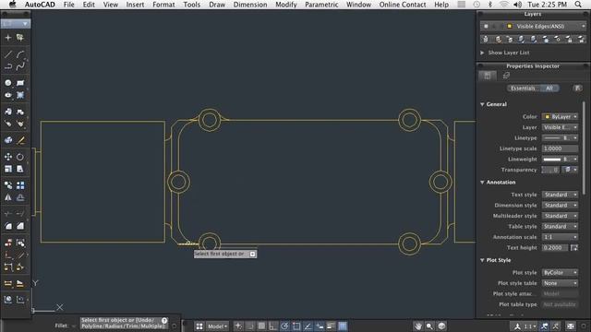Open the Visible Edges(ANSI) layer dropdown
This screenshot has height=332, width=591.
[x=533, y=27]
